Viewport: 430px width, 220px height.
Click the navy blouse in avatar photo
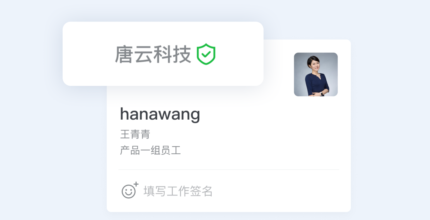point(316,84)
